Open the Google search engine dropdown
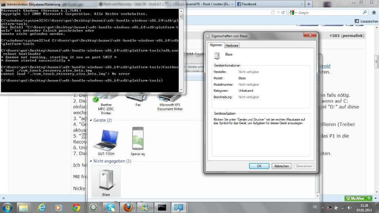Image resolution: width=379 pixels, height=213 pixels. coord(293,13)
